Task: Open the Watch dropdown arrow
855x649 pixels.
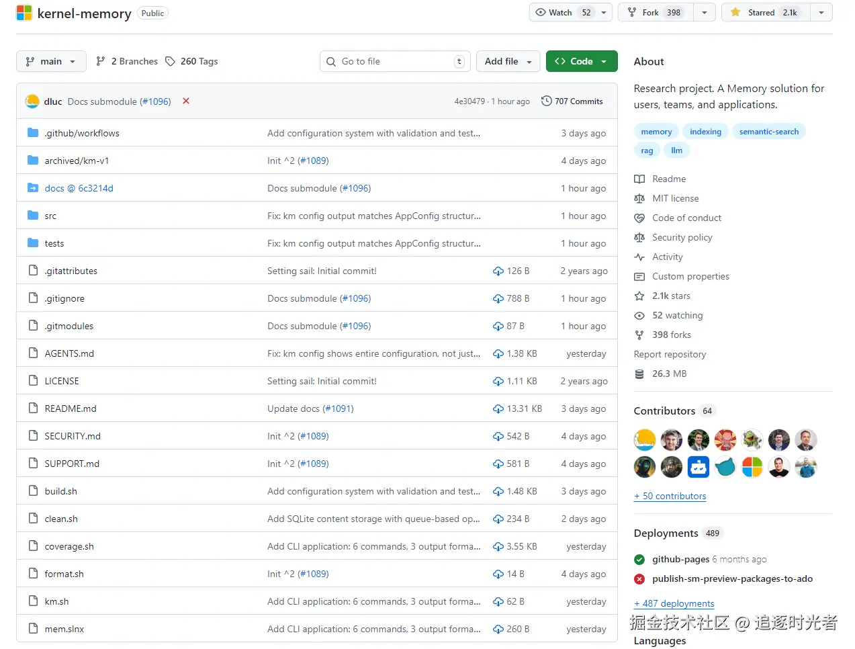Action: tap(604, 12)
